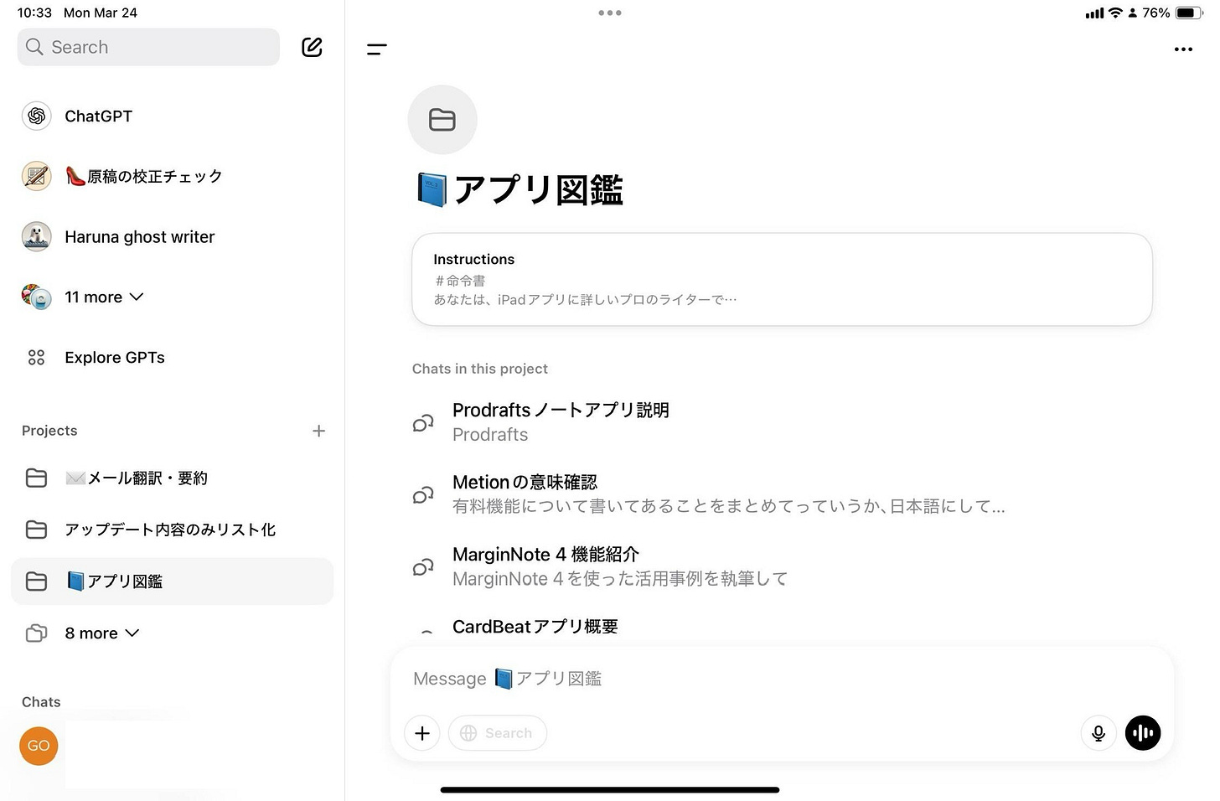Open the three-dot options menu at top right
Viewport: 1220px width, 801px height.
pyautogui.click(x=1183, y=49)
